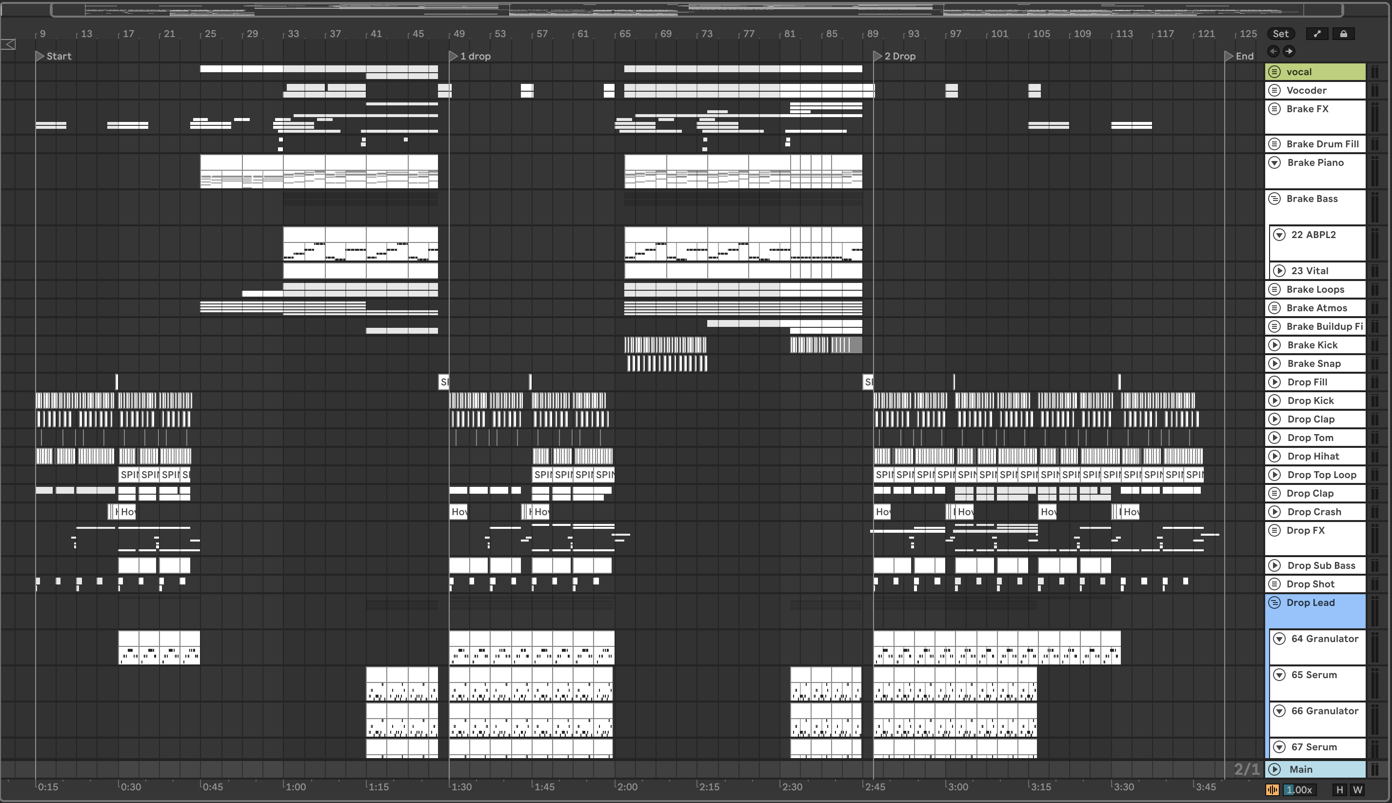Screen dimensions: 1392x803
Task: Toggle the W width optimize button
Action: point(1357,789)
